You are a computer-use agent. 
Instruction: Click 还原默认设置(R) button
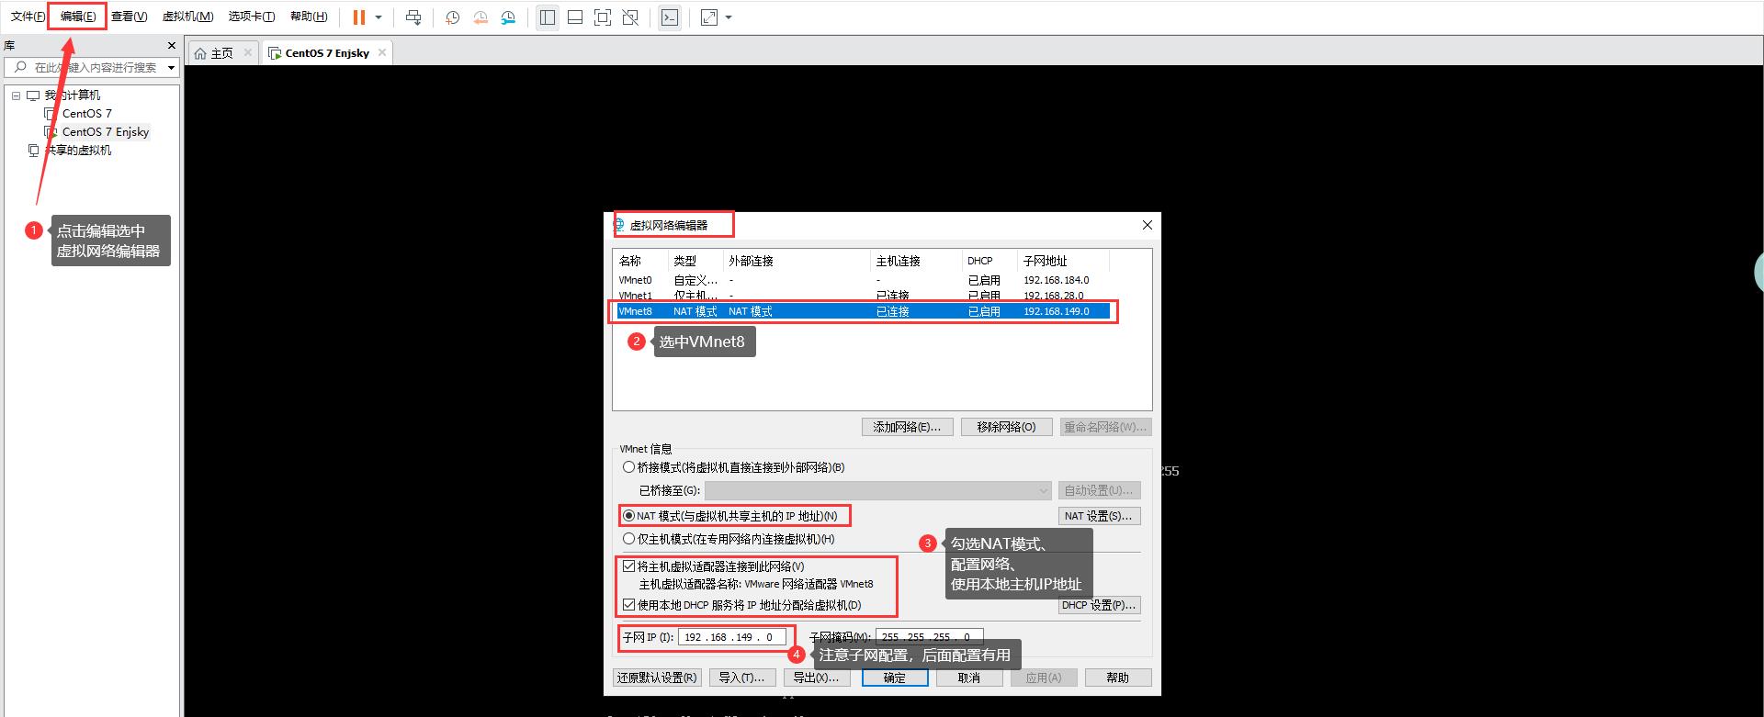click(657, 678)
